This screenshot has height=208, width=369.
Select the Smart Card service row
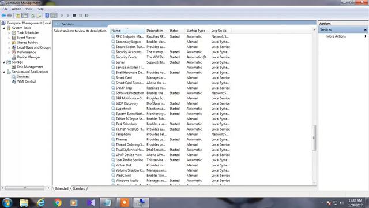171,78
